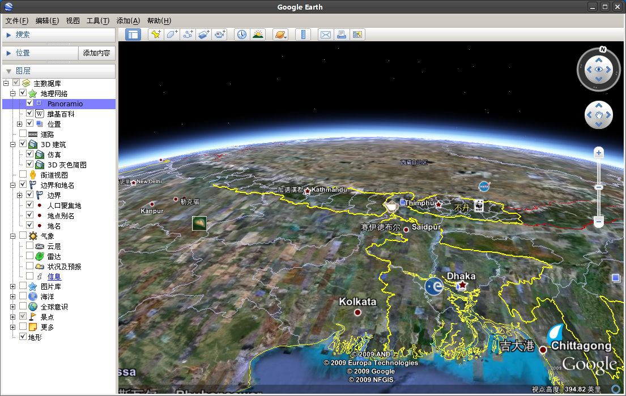The image size is (626, 396).
Task: Uncheck the 维基百科 layer checkbox
Action: 30,113
